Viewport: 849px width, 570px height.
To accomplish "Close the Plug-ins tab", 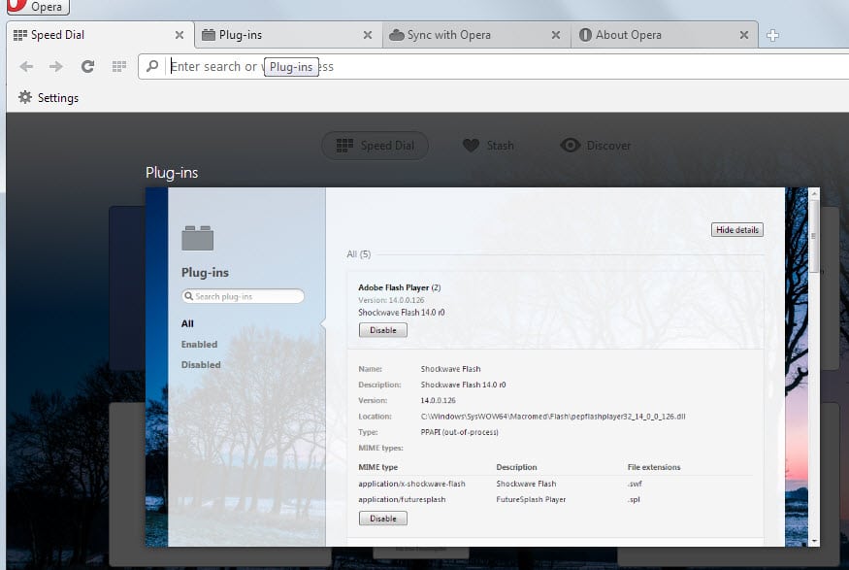I will [368, 35].
